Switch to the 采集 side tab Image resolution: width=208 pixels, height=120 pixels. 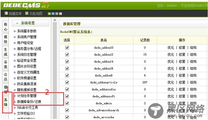coord(5,64)
